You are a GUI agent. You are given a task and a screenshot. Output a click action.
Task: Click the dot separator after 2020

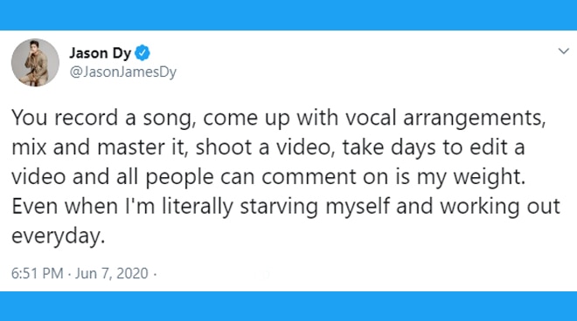click(155, 274)
